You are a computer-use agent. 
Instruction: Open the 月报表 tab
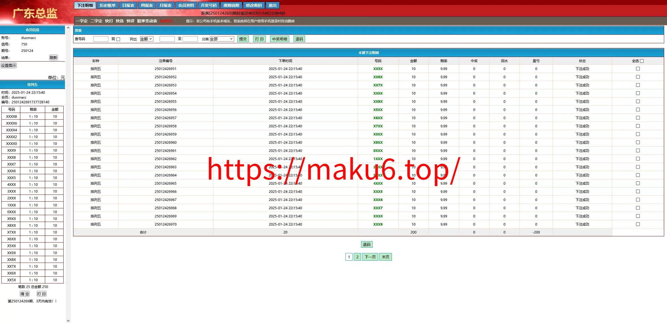point(165,5)
